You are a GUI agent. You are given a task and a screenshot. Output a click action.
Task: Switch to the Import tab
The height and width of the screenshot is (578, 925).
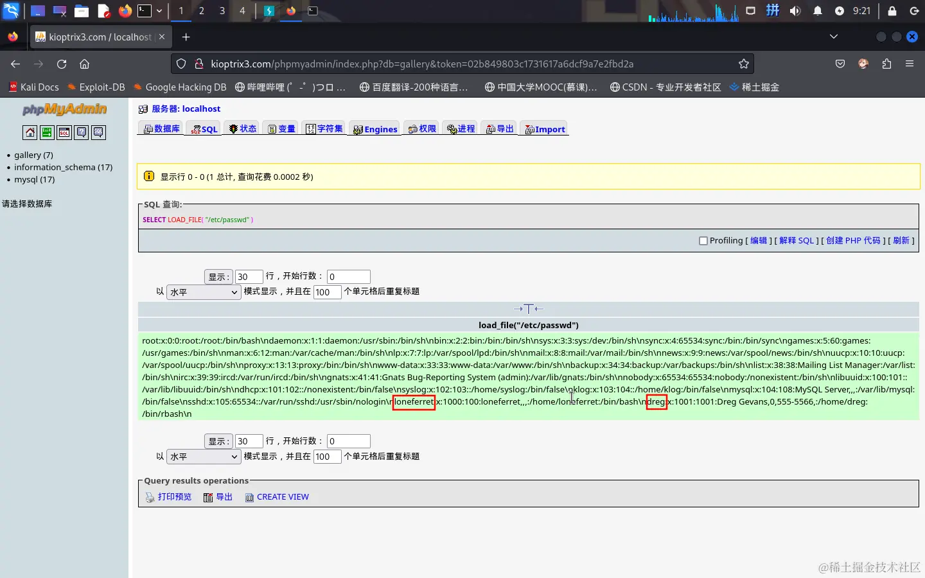point(545,128)
